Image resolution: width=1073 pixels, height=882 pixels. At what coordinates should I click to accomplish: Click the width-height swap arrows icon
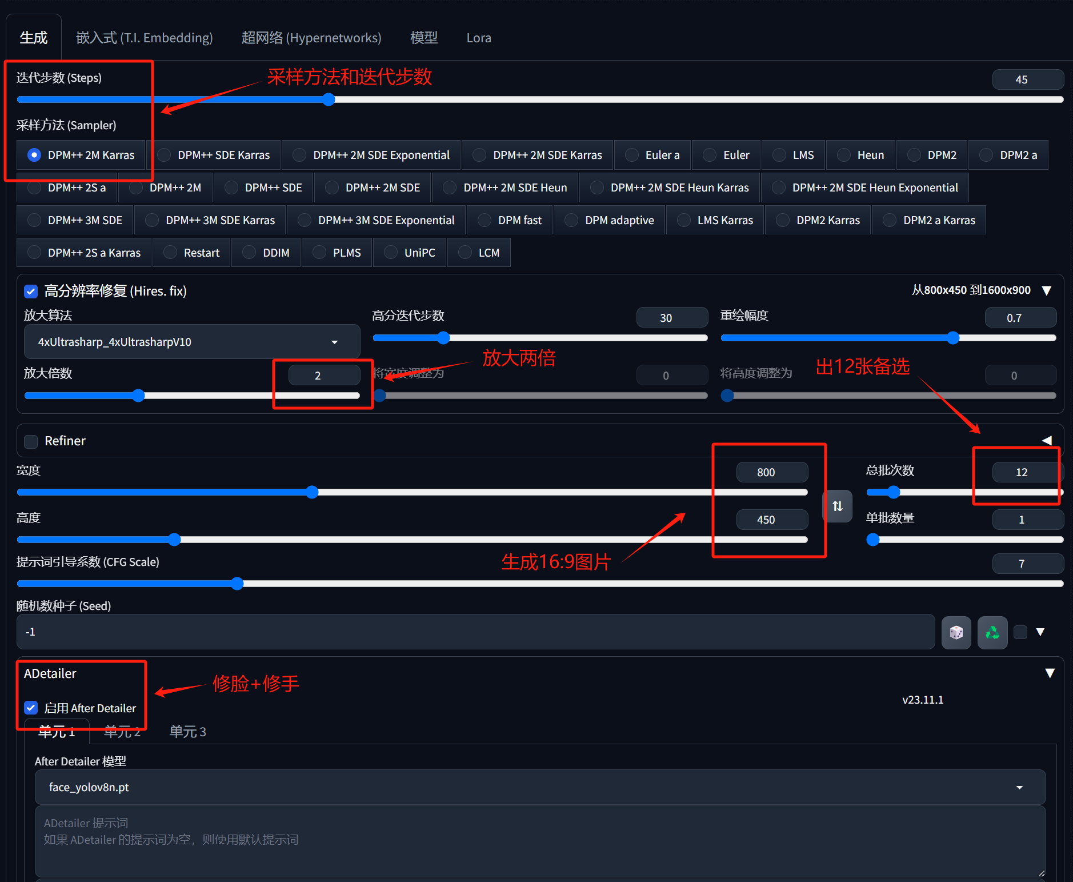(837, 506)
